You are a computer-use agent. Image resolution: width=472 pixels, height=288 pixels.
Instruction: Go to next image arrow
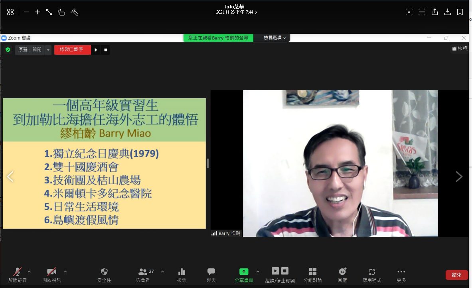[x=459, y=177]
